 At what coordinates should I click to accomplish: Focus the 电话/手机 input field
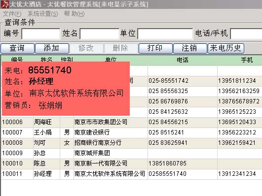coord(246,34)
